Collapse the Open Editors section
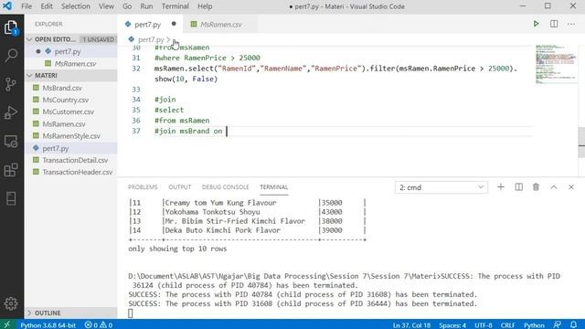 coord(71,39)
